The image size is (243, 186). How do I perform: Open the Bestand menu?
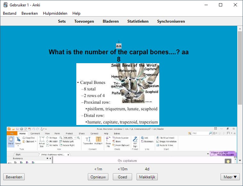[10, 13]
